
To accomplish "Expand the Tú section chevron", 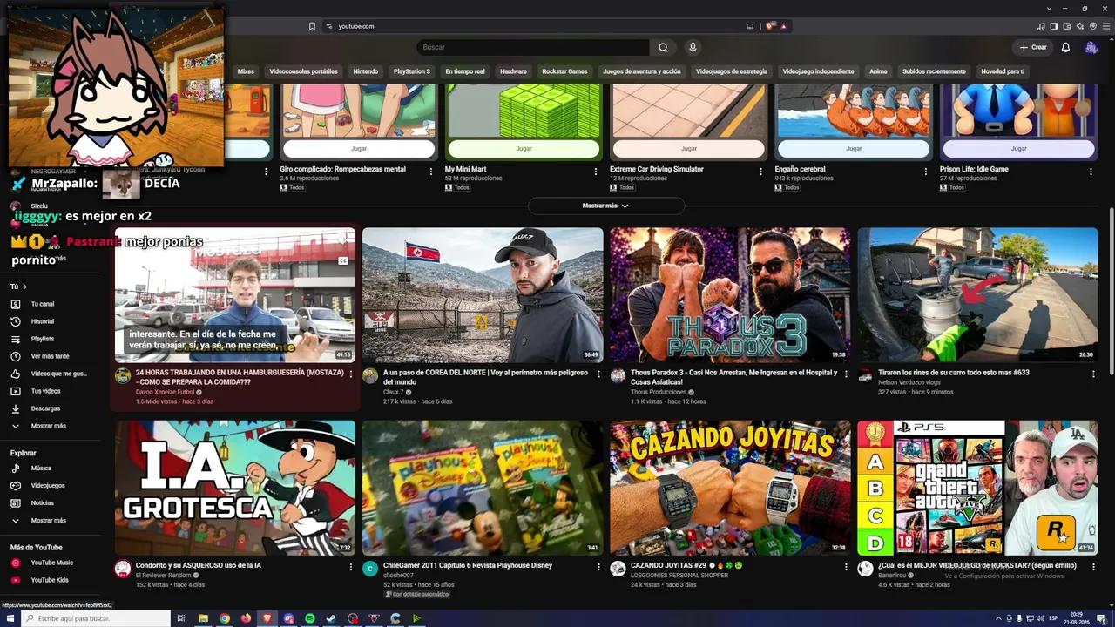I will pyautogui.click(x=24, y=287).
